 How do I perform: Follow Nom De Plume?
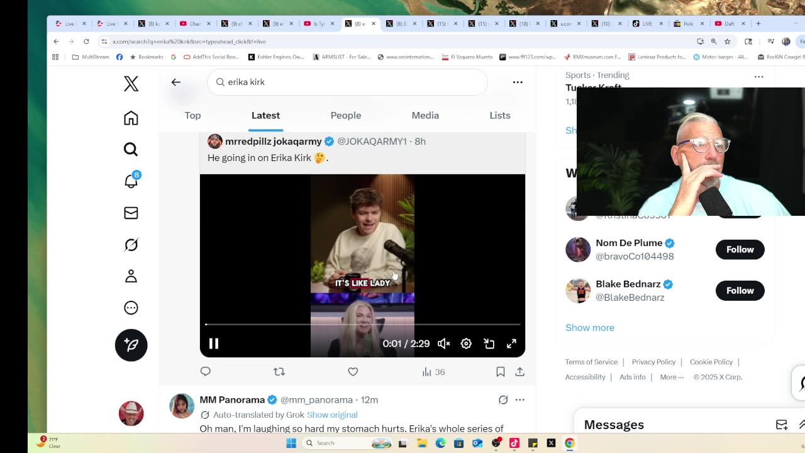coord(740,250)
